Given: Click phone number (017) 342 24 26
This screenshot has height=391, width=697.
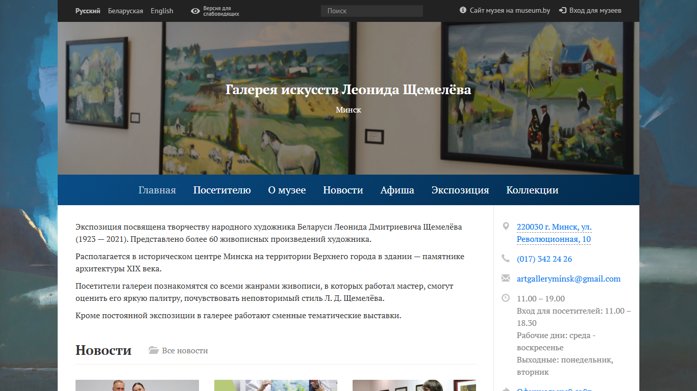Looking at the screenshot, I should (x=544, y=259).
